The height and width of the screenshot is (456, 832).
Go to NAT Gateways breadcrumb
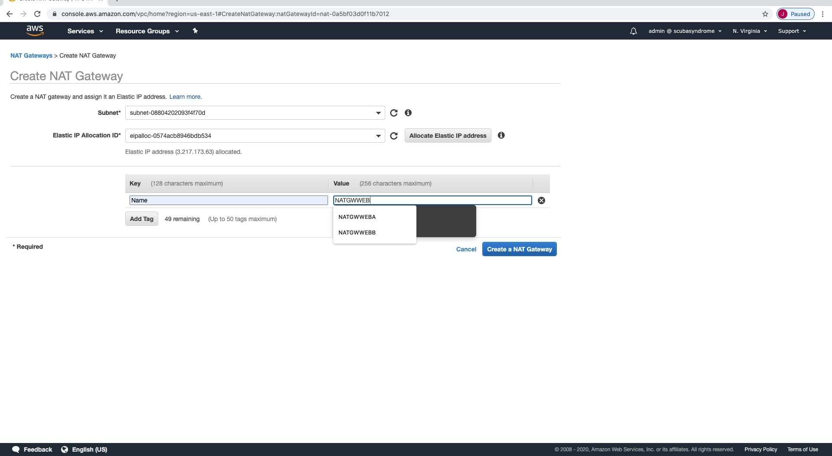tap(31, 55)
